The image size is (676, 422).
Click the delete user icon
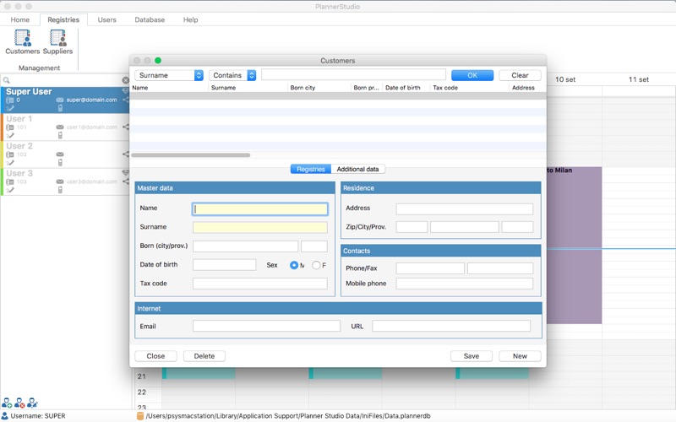pos(19,403)
